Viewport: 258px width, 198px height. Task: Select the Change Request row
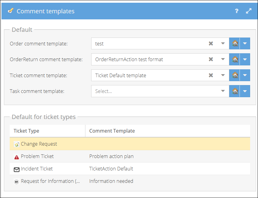pyautogui.click(x=130, y=144)
